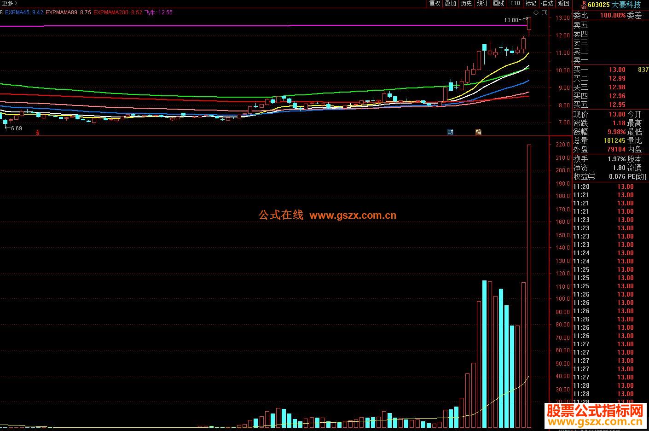The image size is (649, 431).
Task: Click the 净资 1.80 value
Action: [619, 168]
